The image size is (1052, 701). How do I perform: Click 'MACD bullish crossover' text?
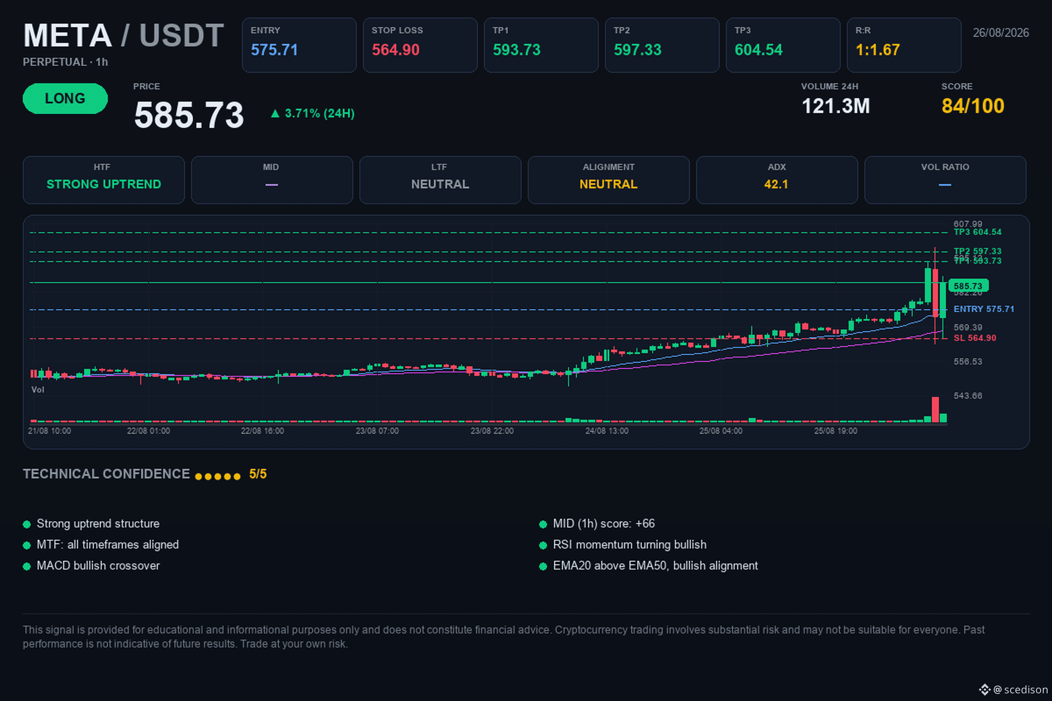98,566
